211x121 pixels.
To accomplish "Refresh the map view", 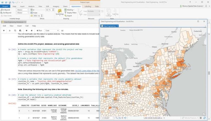I will pyautogui.click(x=204, y=118).
